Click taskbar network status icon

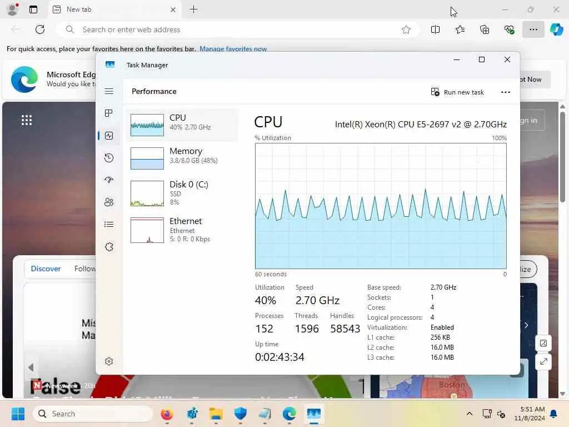pos(487,414)
